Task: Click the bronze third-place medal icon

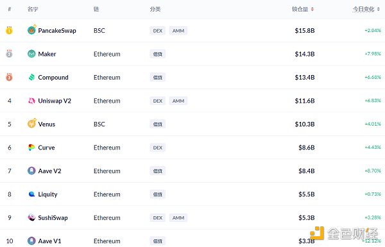Action: 9,77
